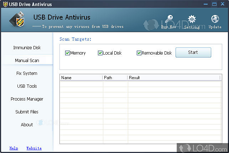Close the USB Drive Antivirus window
Image resolution: width=229 pixels, height=153 pixels.
coord(223,4)
